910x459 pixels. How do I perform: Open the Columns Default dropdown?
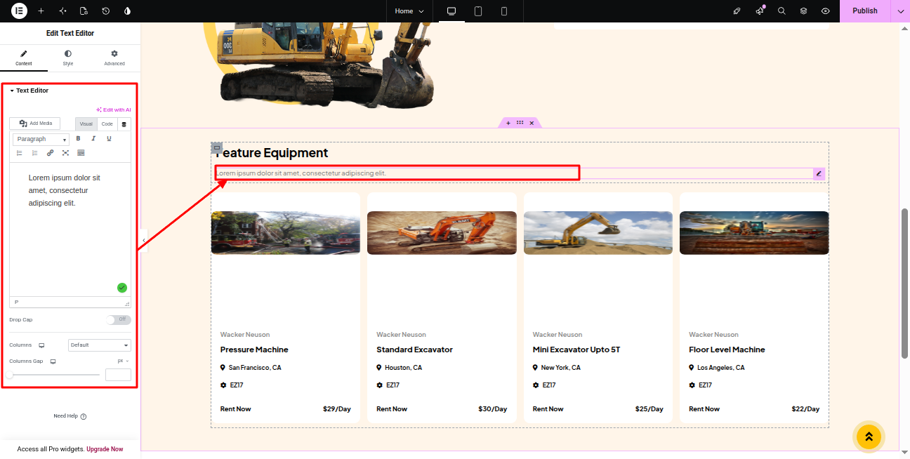(100, 345)
